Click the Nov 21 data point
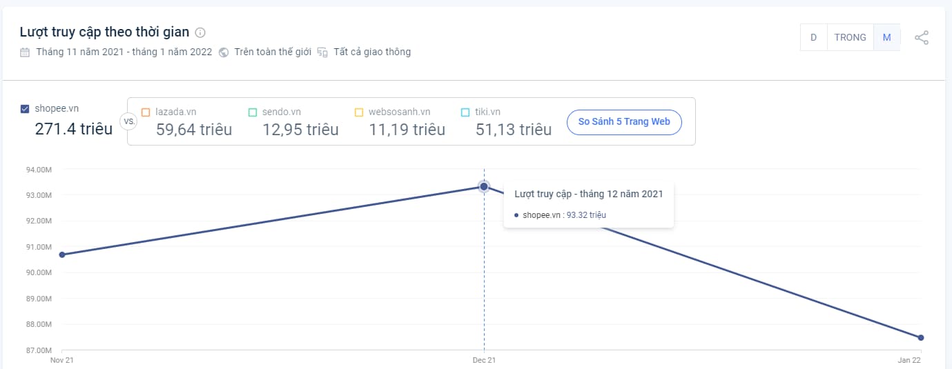This screenshot has width=952, height=369. click(62, 255)
